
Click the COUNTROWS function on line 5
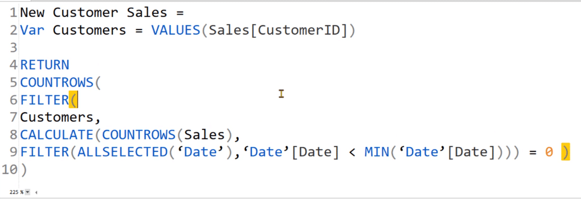click(x=57, y=83)
